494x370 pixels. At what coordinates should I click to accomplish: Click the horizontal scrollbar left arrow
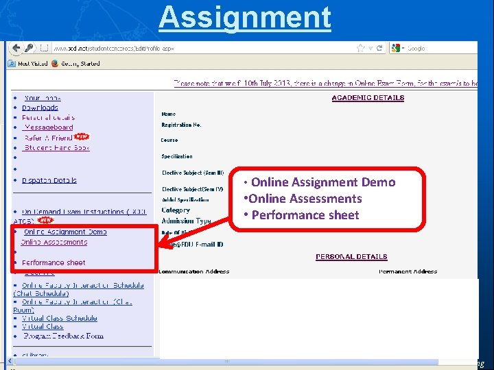tap(10, 361)
